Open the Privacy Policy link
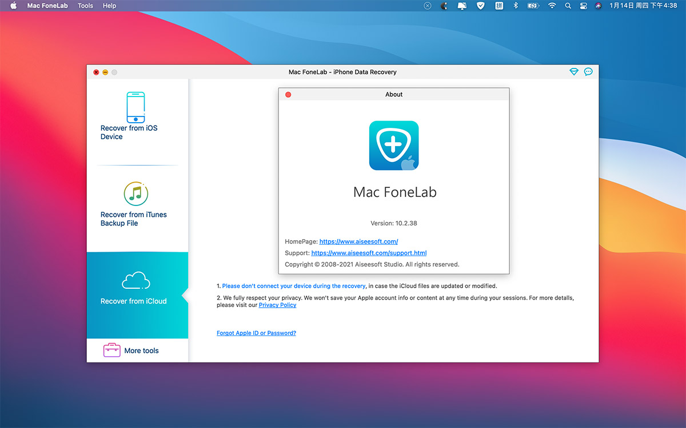The width and height of the screenshot is (686, 428). (277, 305)
